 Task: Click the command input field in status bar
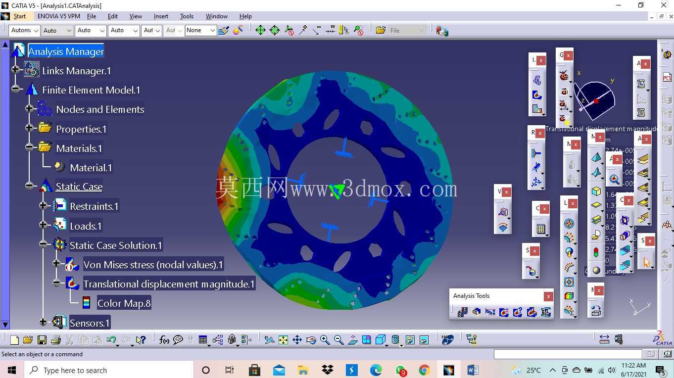click(568, 354)
